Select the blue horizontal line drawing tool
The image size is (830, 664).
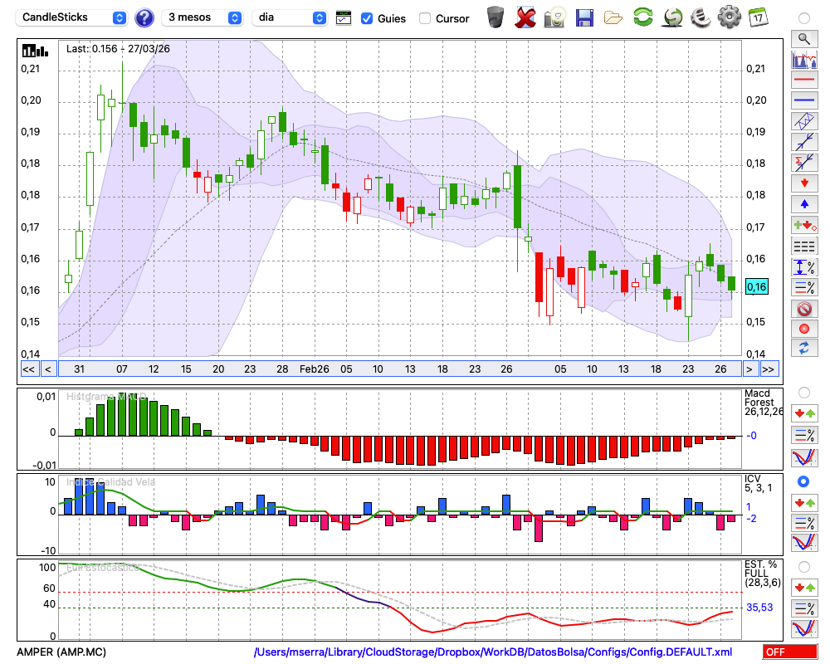(x=803, y=100)
